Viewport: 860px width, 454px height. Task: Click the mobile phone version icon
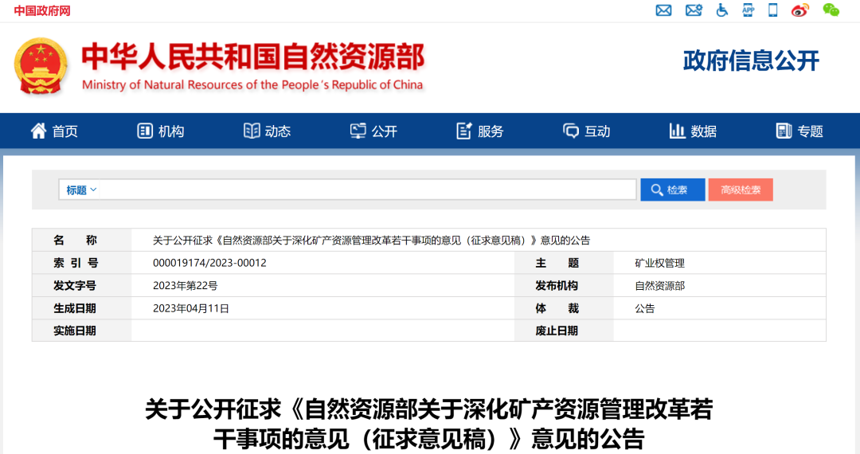pyautogui.click(x=772, y=10)
